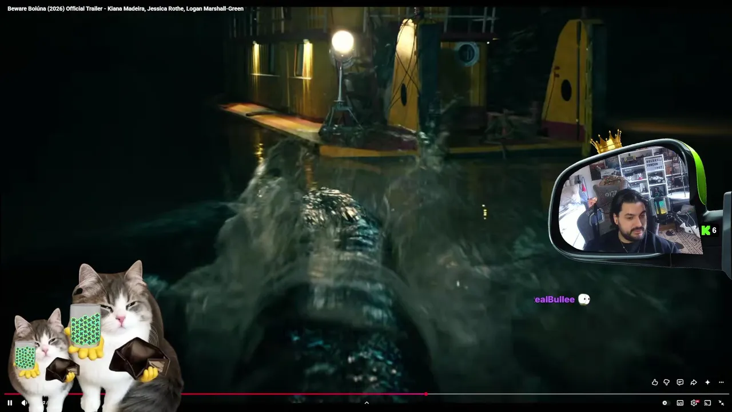Like the video with thumbs up

click(x=655, y=382)
